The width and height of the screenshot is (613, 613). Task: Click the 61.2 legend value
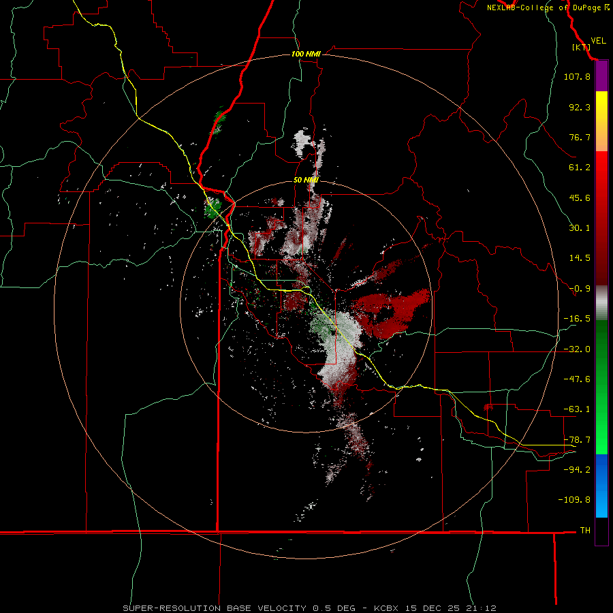(580, 168)
